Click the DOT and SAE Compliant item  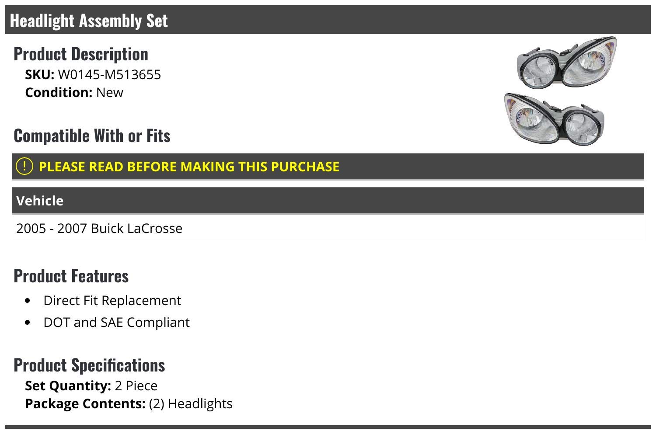coord(116,323)
